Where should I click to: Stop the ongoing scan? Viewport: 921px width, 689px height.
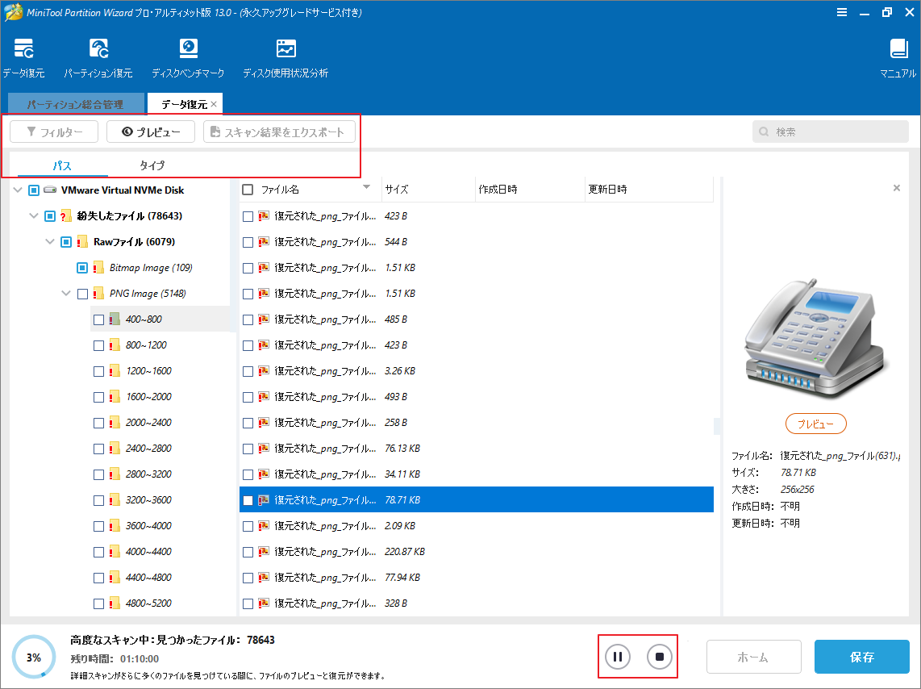658,656
